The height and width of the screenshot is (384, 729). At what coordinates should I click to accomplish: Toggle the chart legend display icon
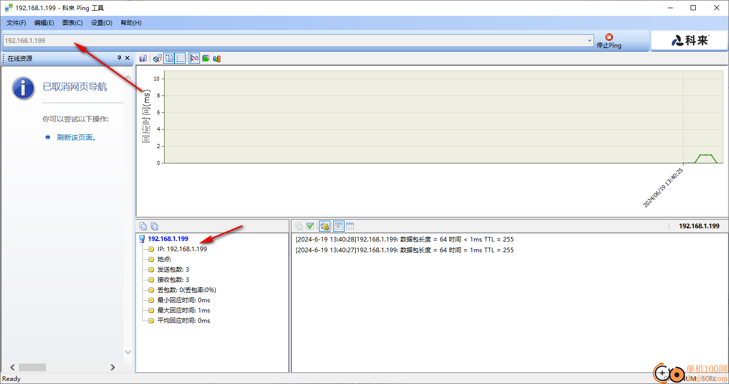169,59
